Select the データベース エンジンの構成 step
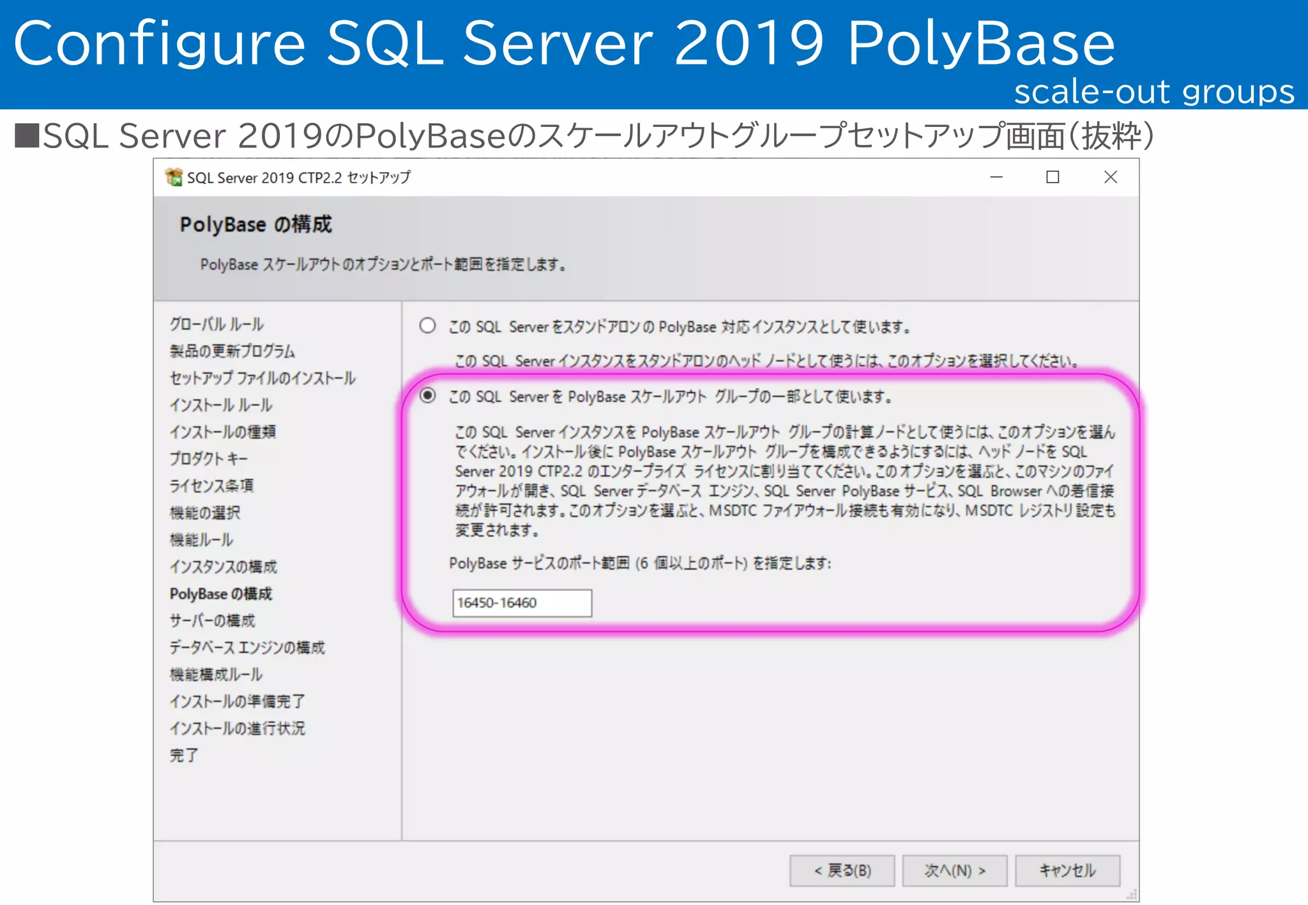1308x905 pixels. (247, 647)
